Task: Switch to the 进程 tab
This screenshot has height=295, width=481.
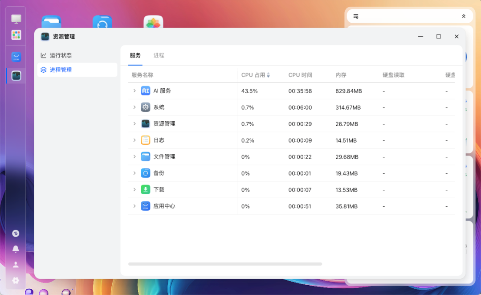Action: (159, 56)
